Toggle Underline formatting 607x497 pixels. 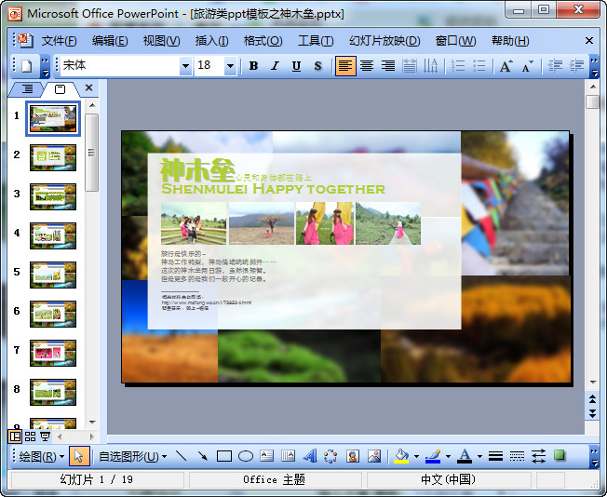pyautogui.click(x=297, y=66)
